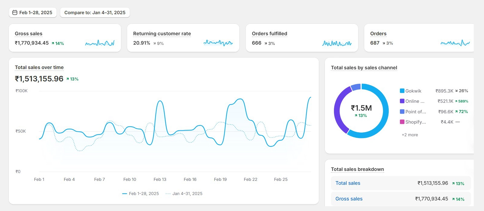Toggle the Jan 4–31, 2025 legend series
This screenshot has height=211, width=484.
(x=184, y=194)
